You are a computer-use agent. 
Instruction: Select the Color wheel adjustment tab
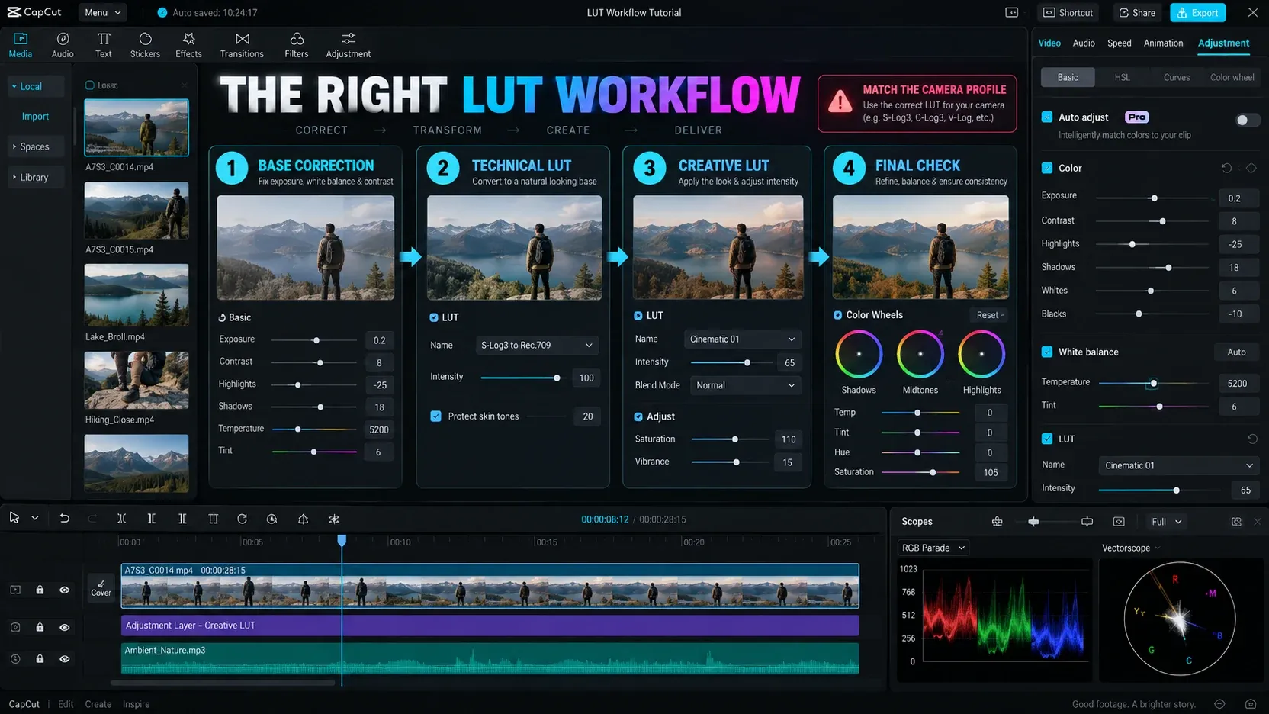1232,77
